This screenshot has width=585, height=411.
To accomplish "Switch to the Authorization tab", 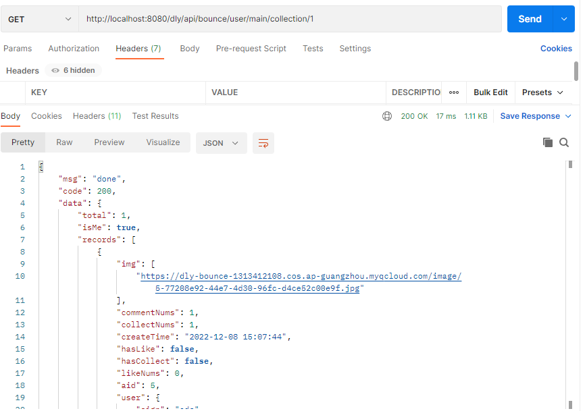I will point(74,49).
